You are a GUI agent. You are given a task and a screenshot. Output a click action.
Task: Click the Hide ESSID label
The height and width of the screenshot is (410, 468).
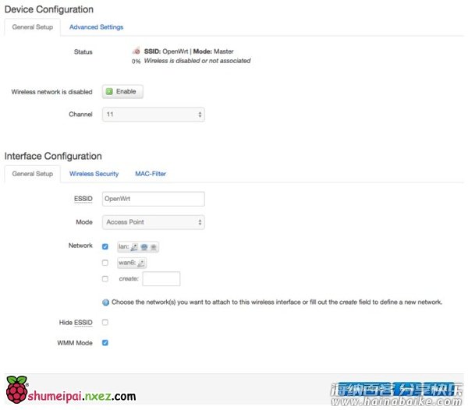pos(76,323)
